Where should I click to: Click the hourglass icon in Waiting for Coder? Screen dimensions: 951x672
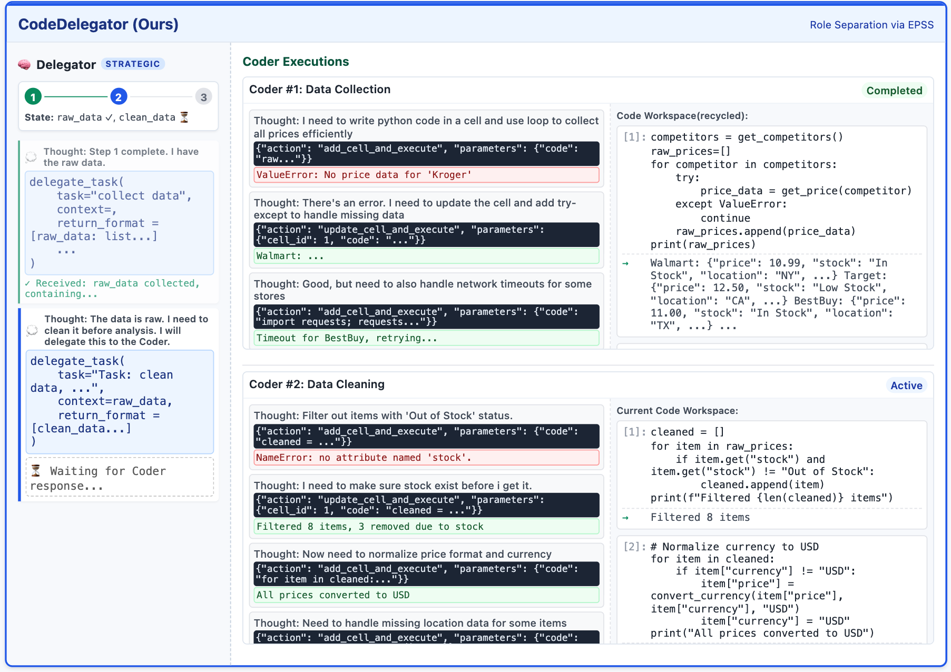point(36,470)
